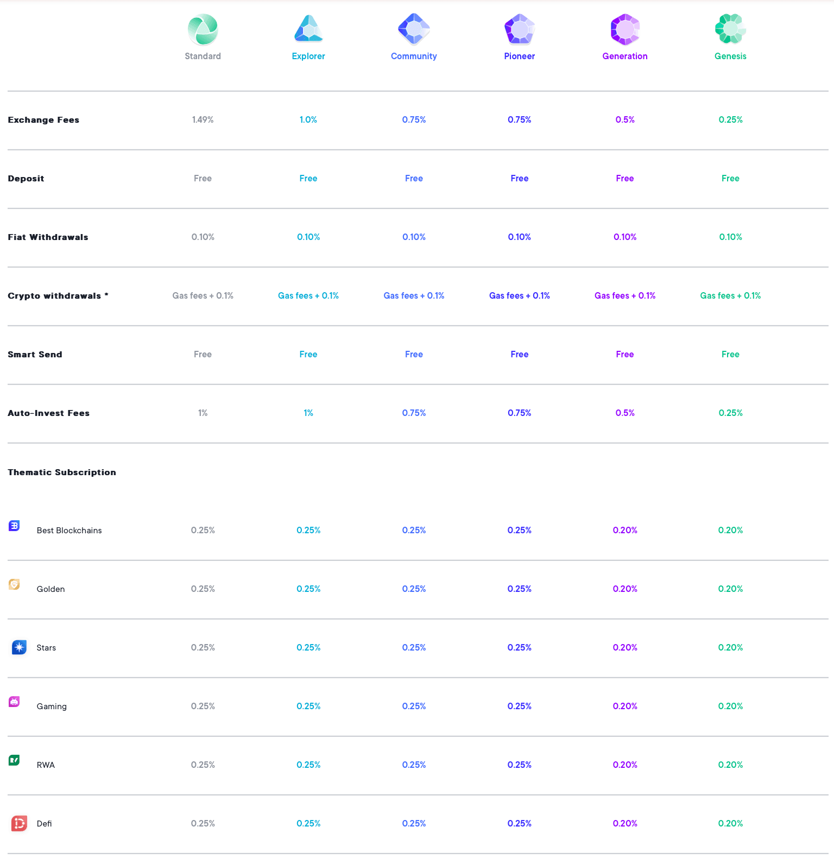Click the Gaming theme icon
Screen dimensions: 834x858
click(15, 702)
